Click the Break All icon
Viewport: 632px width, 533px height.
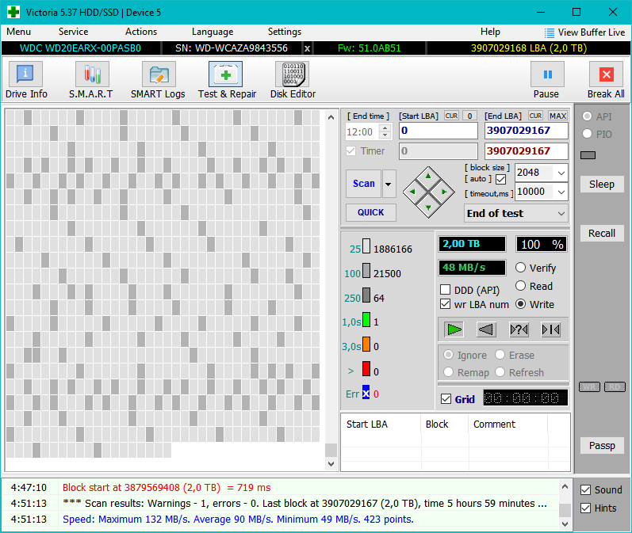tap(606, 80)
